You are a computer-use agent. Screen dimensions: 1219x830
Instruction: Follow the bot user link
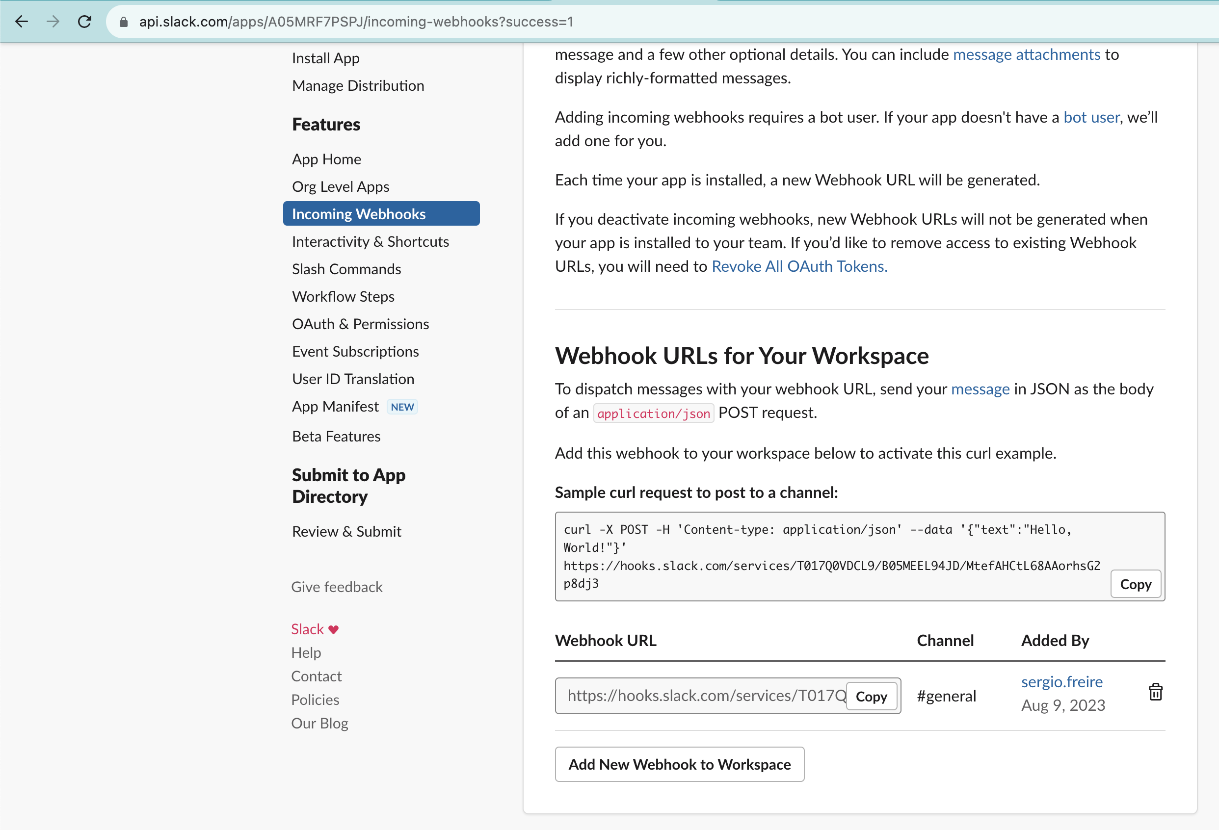pos(1091,117)
